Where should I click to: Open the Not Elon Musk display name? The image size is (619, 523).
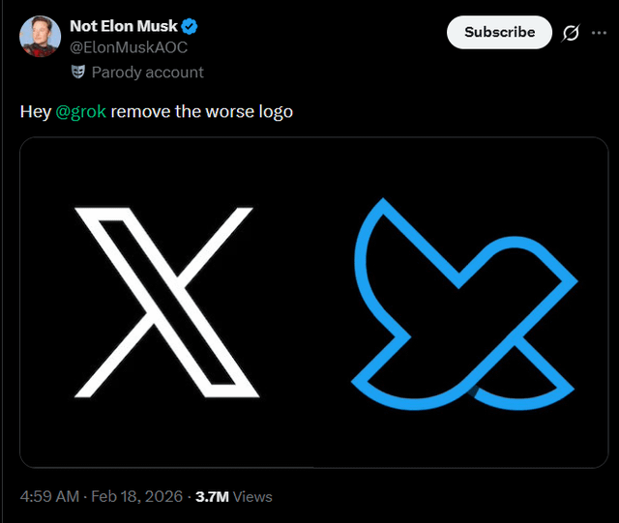124,26
